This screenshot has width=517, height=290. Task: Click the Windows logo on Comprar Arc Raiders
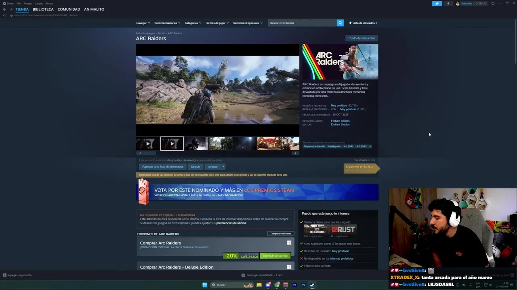click(x=289, y=242)
